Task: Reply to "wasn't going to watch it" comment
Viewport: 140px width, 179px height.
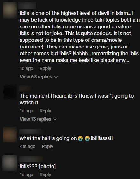Action: click(45, 111)
